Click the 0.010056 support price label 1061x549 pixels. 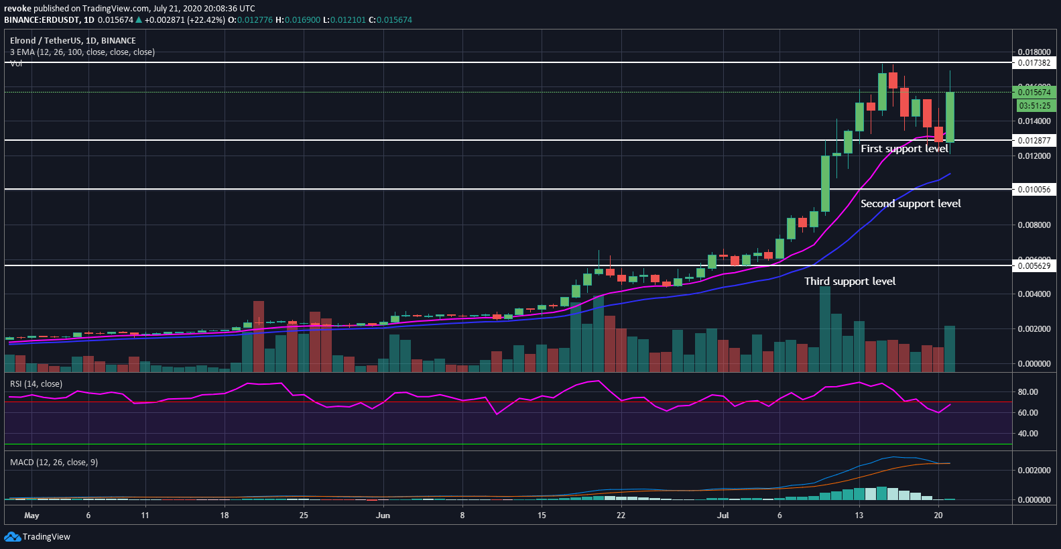1034,190
